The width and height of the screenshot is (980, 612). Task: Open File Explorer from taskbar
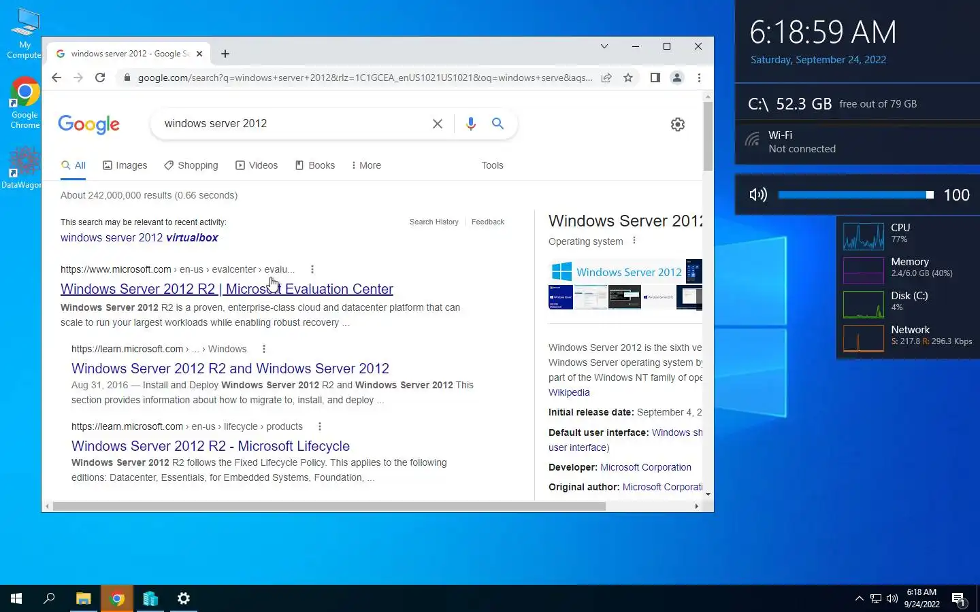(83, 598)
